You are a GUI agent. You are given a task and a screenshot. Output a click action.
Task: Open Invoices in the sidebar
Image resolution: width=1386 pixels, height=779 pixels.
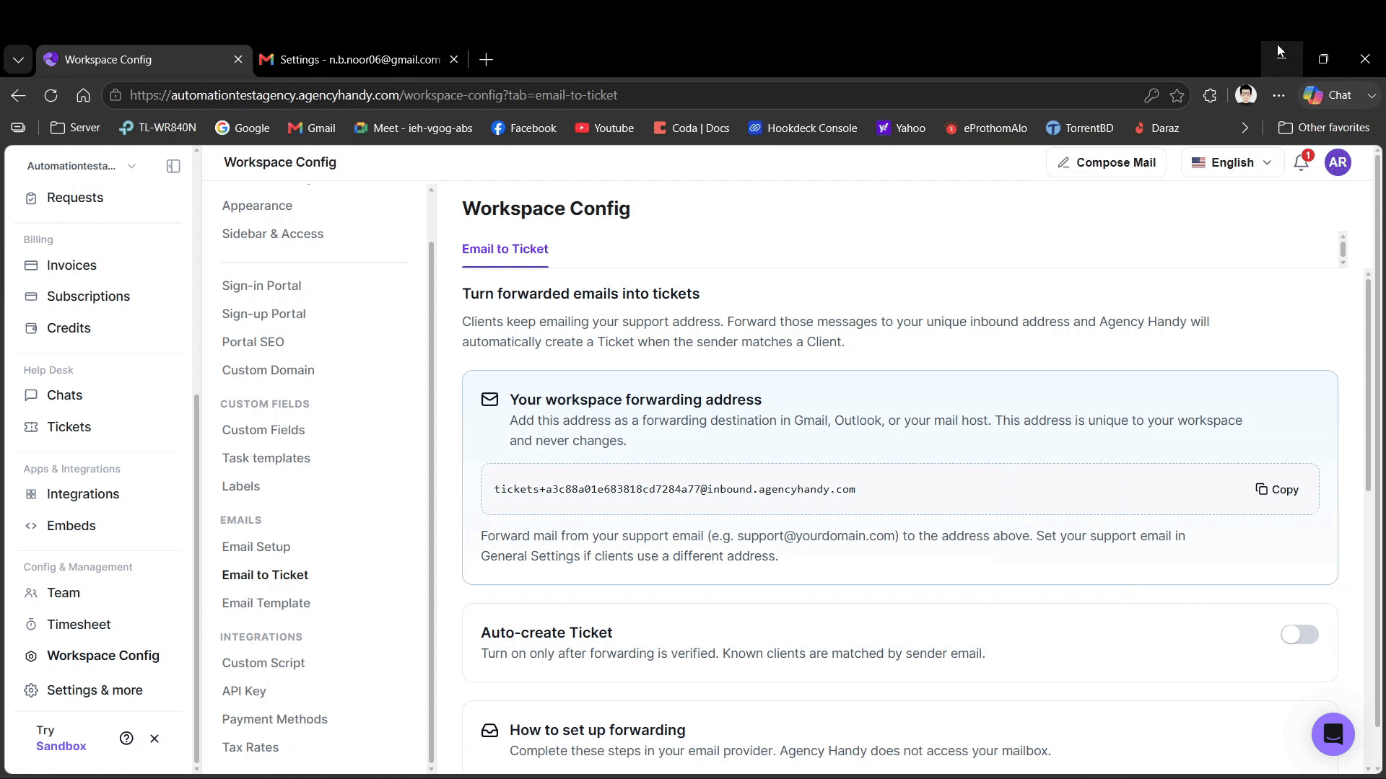tap(98, 265)
